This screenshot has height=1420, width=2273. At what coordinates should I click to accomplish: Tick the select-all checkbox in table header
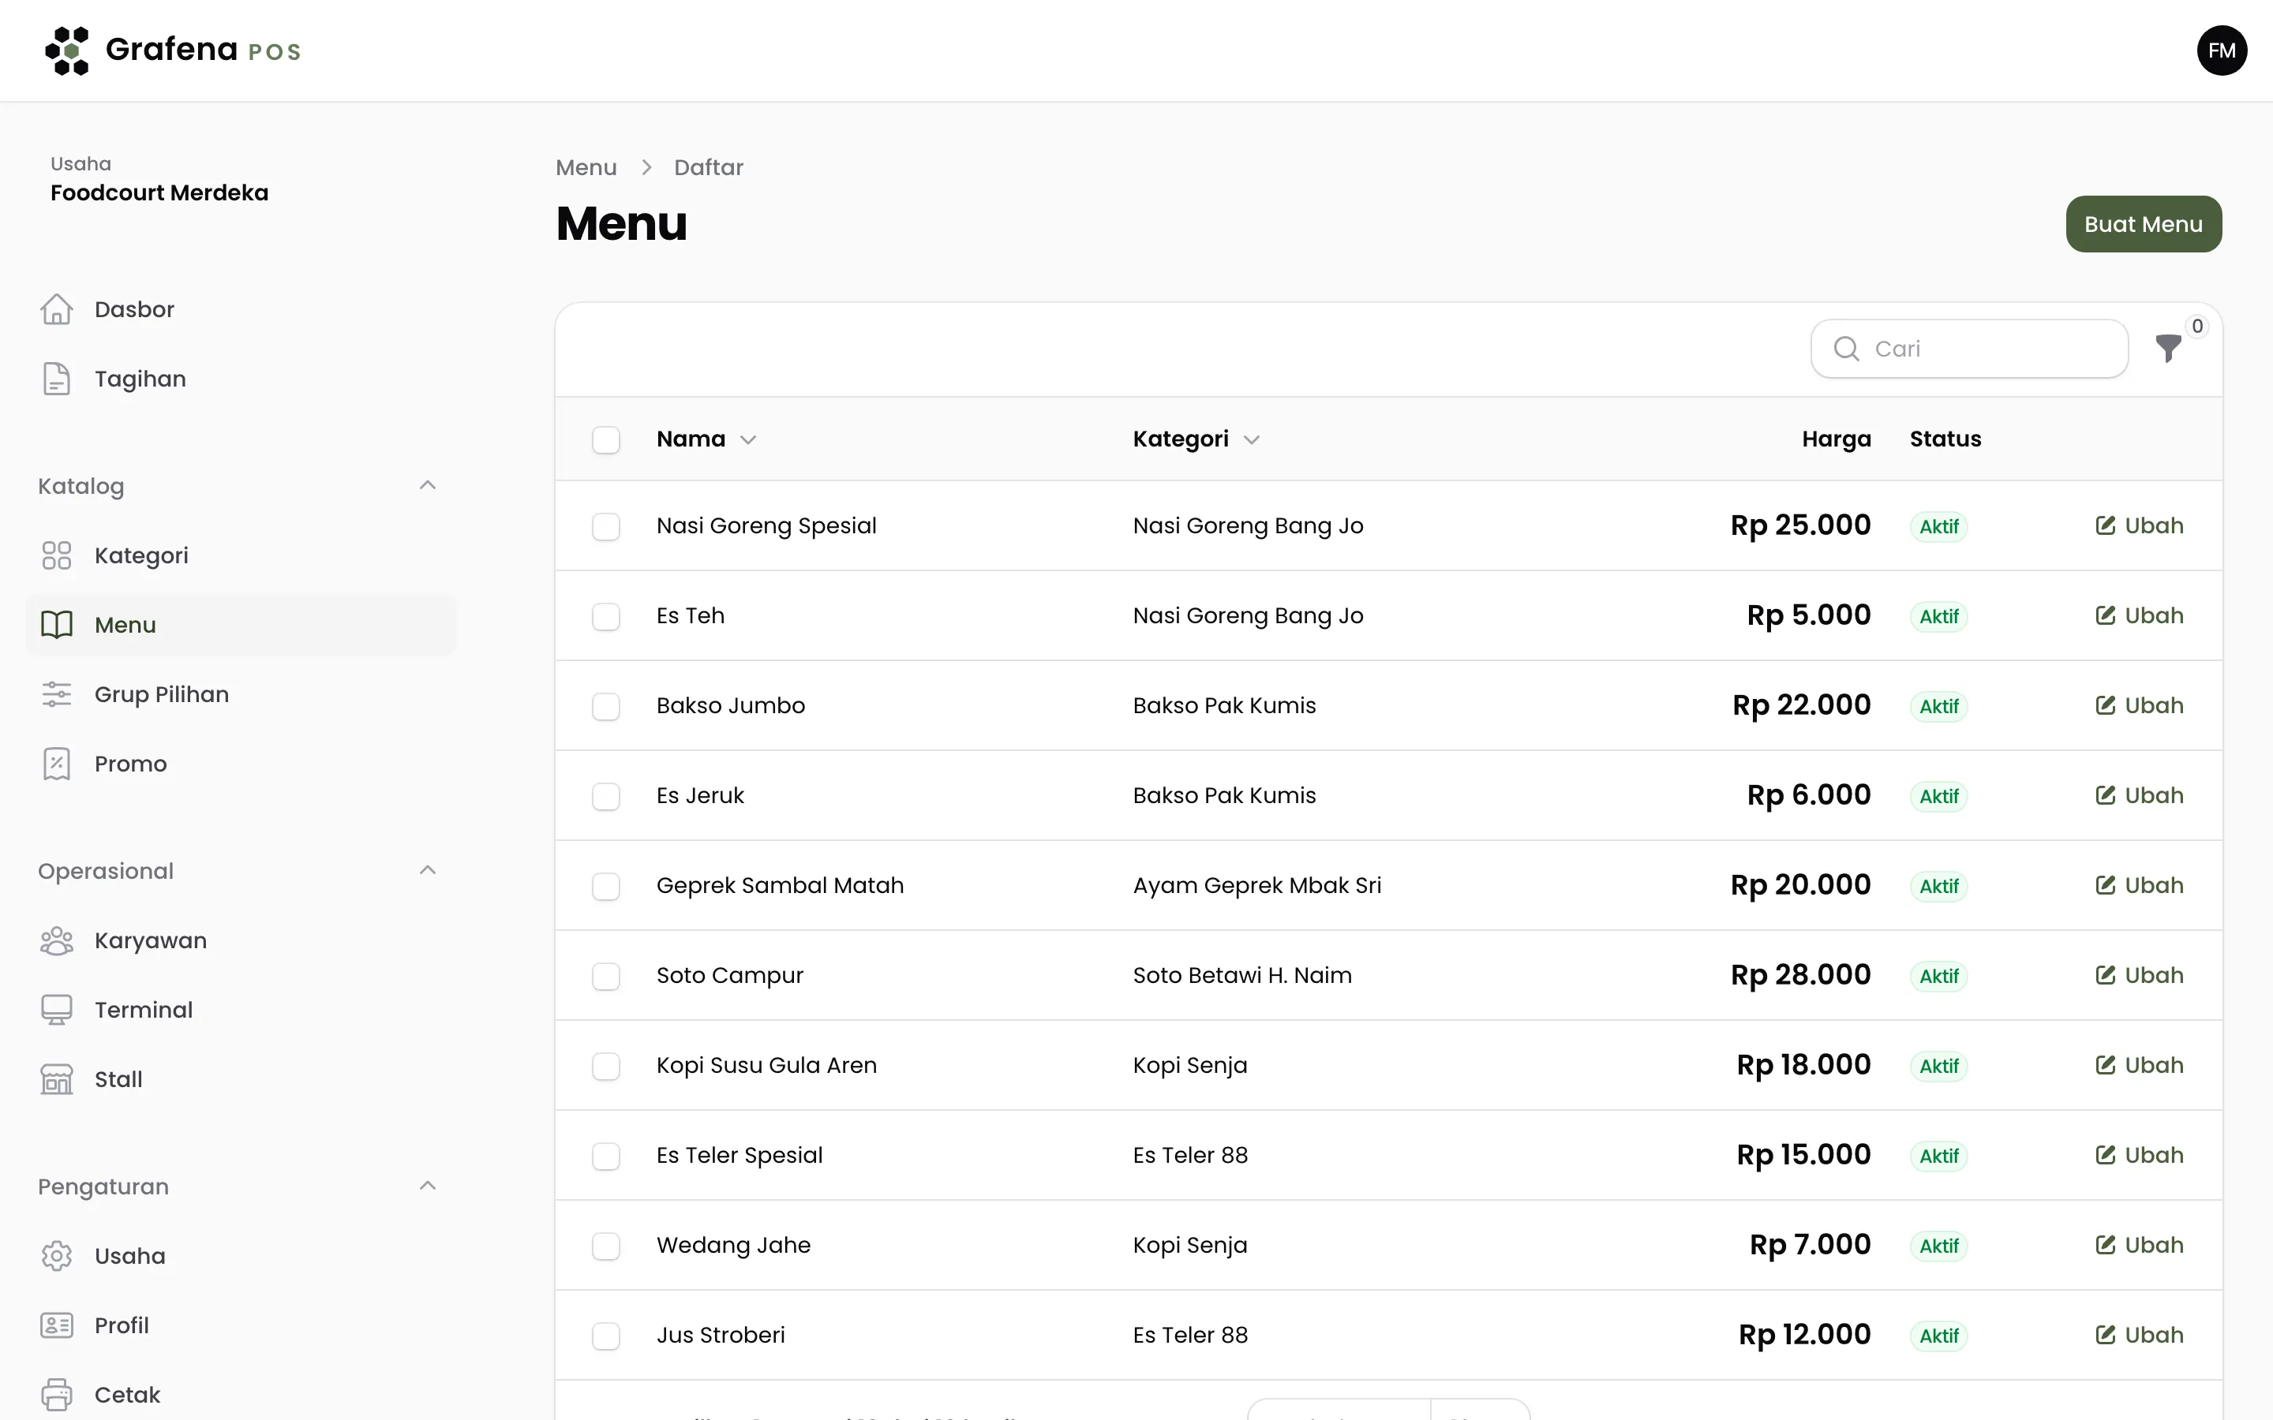[606, 439]
